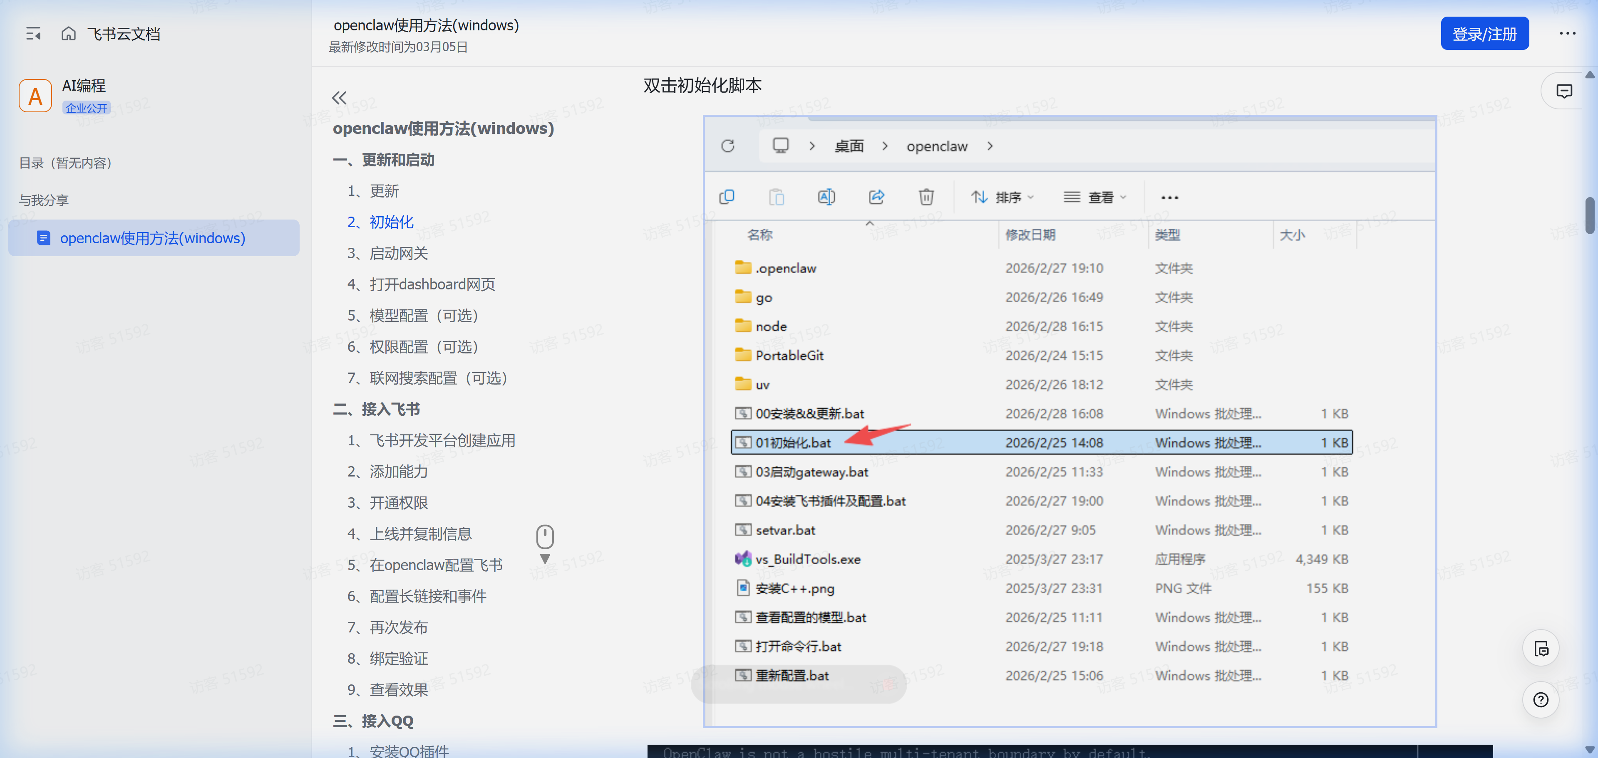Jump to outline section 三、接入QQ
The height and width of the screenshot is (758, 1598).
[373, 721]
